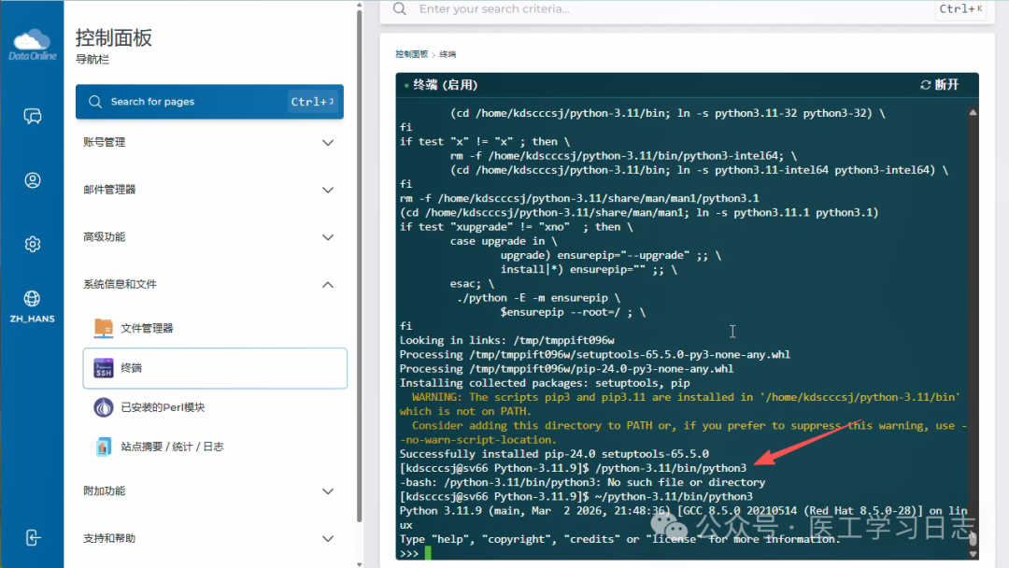Click the 断开 disconnect button

click(940, 85)
